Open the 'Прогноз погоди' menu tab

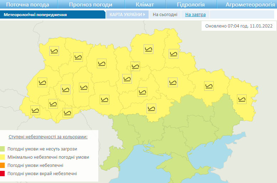coord(90,5)
